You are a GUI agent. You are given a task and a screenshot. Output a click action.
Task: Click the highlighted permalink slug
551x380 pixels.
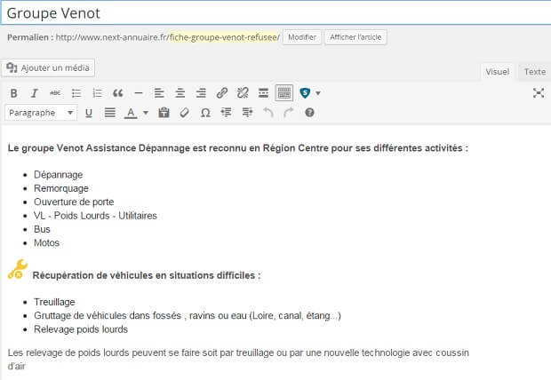pyautogui.click(x=225, y=37)
